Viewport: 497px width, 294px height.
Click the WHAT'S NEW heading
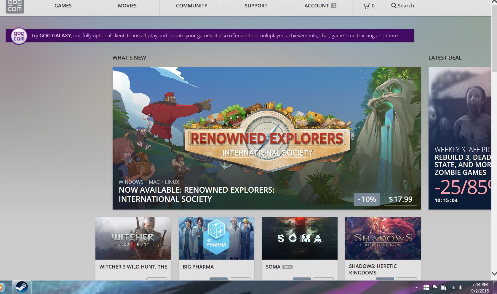(x=129, y=58)
